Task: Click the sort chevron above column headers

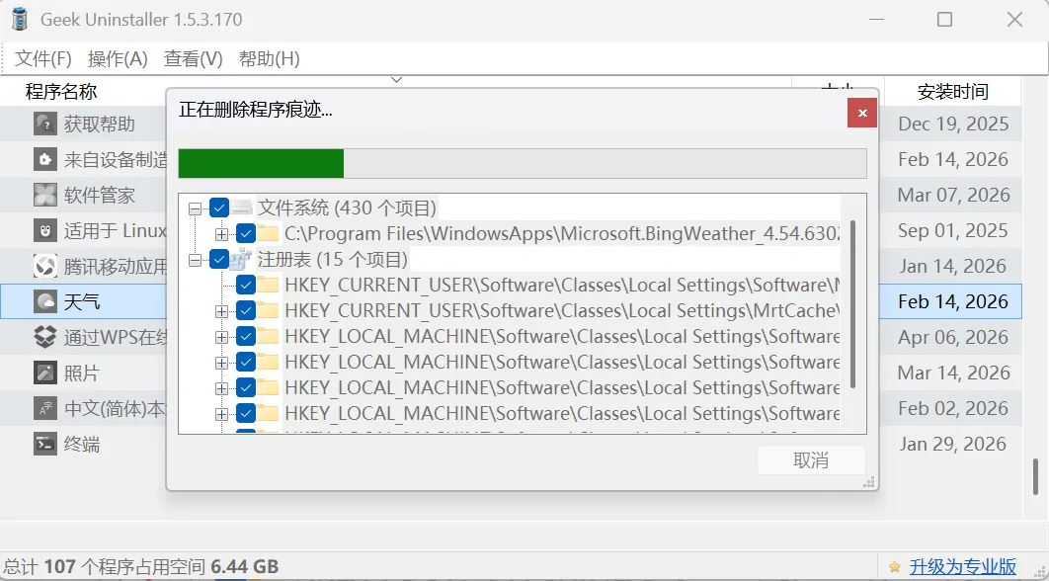Action: (396, 80)
